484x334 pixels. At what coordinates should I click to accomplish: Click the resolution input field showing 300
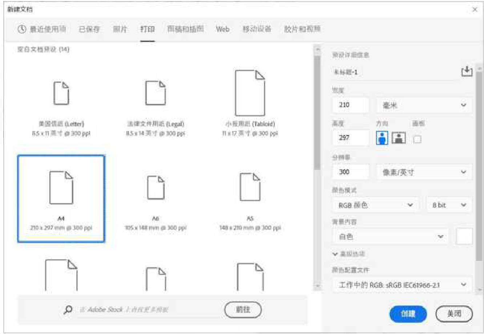[350, 172]
